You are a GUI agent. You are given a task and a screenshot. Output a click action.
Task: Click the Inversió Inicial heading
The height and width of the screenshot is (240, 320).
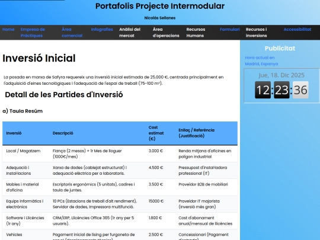click(39, 58)
